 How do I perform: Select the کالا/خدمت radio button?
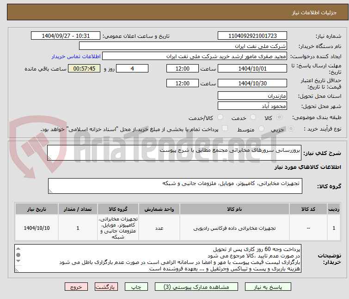pyautogui.click(x=220, y=117)
